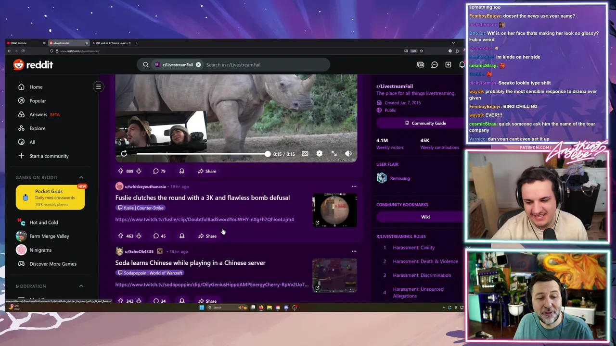Collapse the Reddit sidebar with hamburger button
Image resolution: width=616 pixels, height=346 pixels.
click(98, 87)
